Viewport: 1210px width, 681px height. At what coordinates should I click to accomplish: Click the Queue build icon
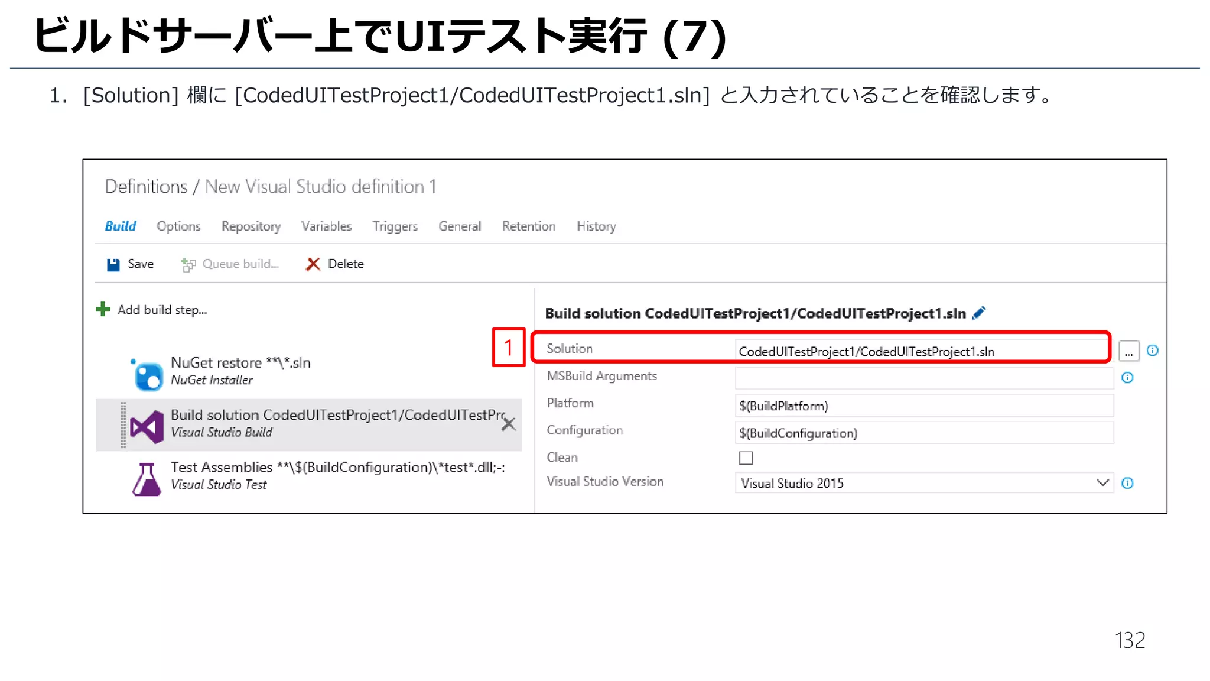(188, 264)
